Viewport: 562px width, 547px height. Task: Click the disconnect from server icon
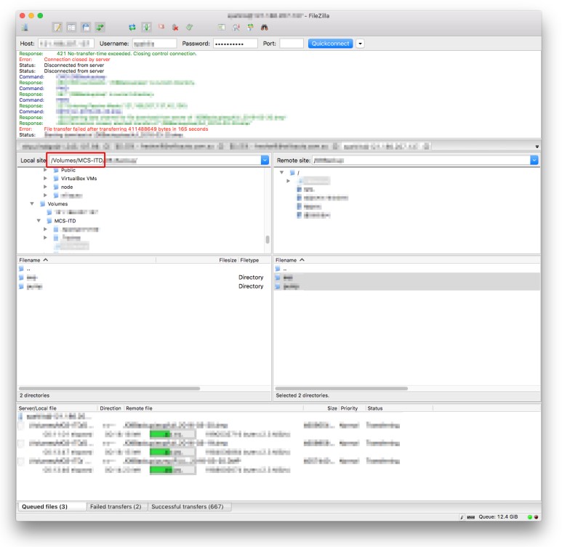(x=175, y=27)
